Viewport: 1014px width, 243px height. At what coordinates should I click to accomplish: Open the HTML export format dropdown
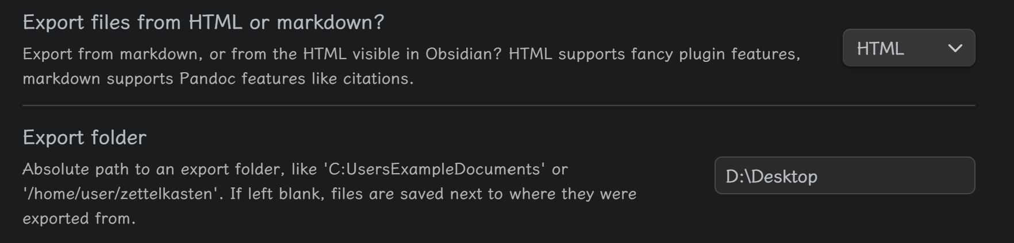(x=908, y=48)
